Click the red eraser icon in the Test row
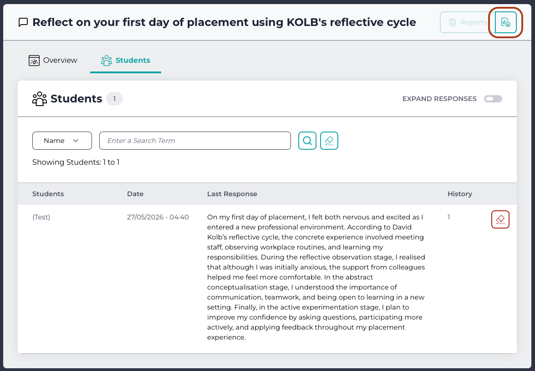The height and width of the screenshot is (371, 535). pos(500,219)
